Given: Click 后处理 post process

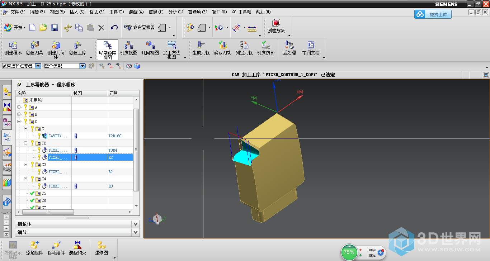Looking at the screenshot, I should 289,48.
